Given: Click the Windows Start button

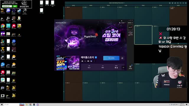Looking at the screenshot, I should tap(2, 105).
